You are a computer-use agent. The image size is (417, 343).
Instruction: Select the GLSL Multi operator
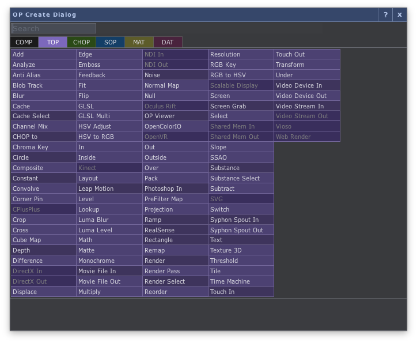[109, 116]
